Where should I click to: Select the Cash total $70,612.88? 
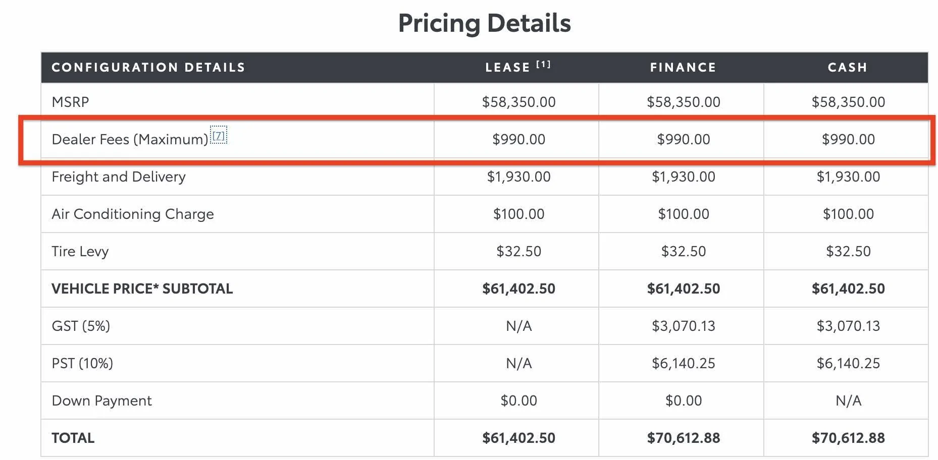848,438
